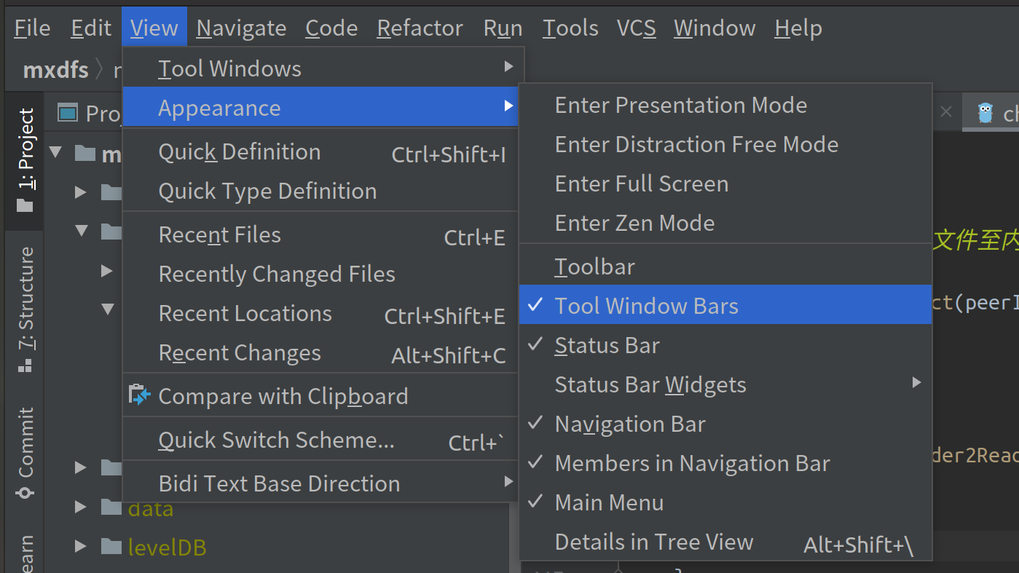
Task: Choose Quick Switch Scheme option
Action: tap(276, 440)
